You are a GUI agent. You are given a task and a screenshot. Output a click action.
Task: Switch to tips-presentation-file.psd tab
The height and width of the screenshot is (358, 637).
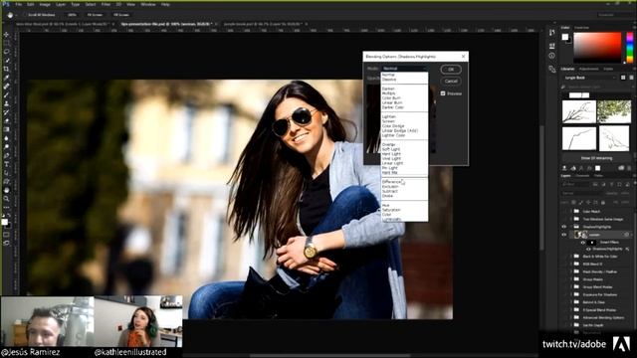[x=165, y=24]
